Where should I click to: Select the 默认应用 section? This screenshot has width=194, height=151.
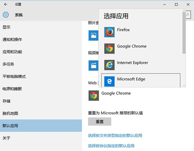(x=41, y=126)
